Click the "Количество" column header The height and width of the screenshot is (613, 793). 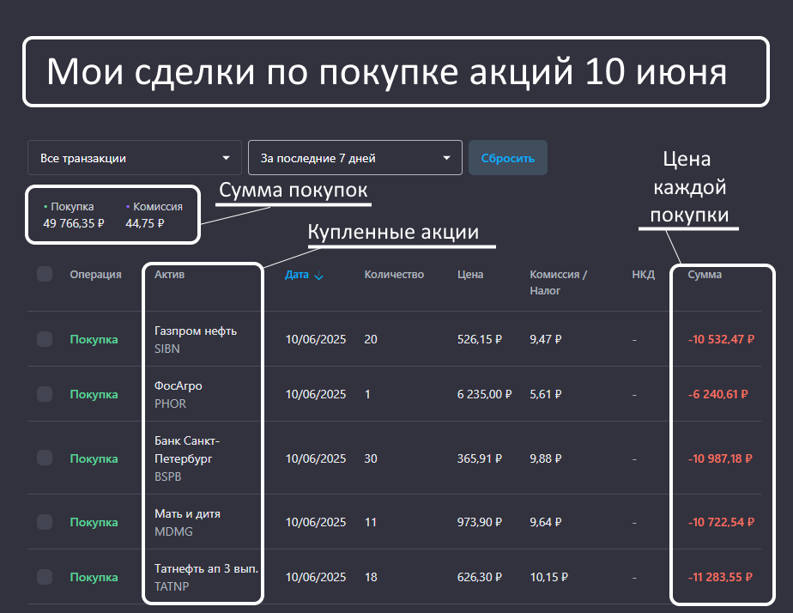394,275
